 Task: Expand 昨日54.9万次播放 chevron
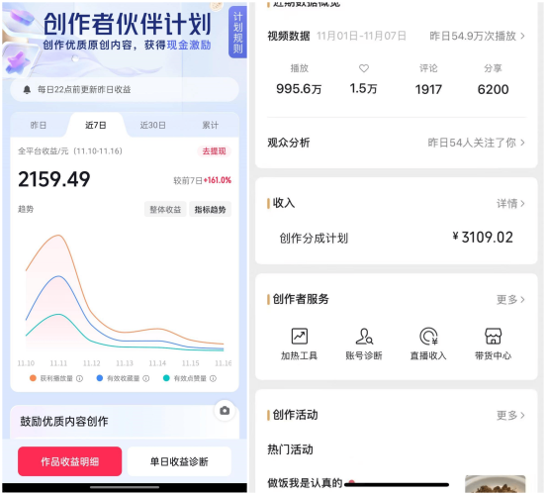click(522, 36)
